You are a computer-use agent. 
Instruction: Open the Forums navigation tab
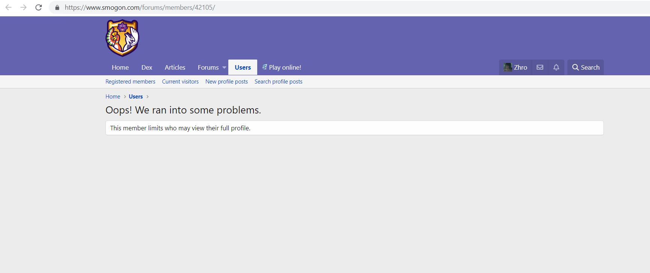click(208, 67)
